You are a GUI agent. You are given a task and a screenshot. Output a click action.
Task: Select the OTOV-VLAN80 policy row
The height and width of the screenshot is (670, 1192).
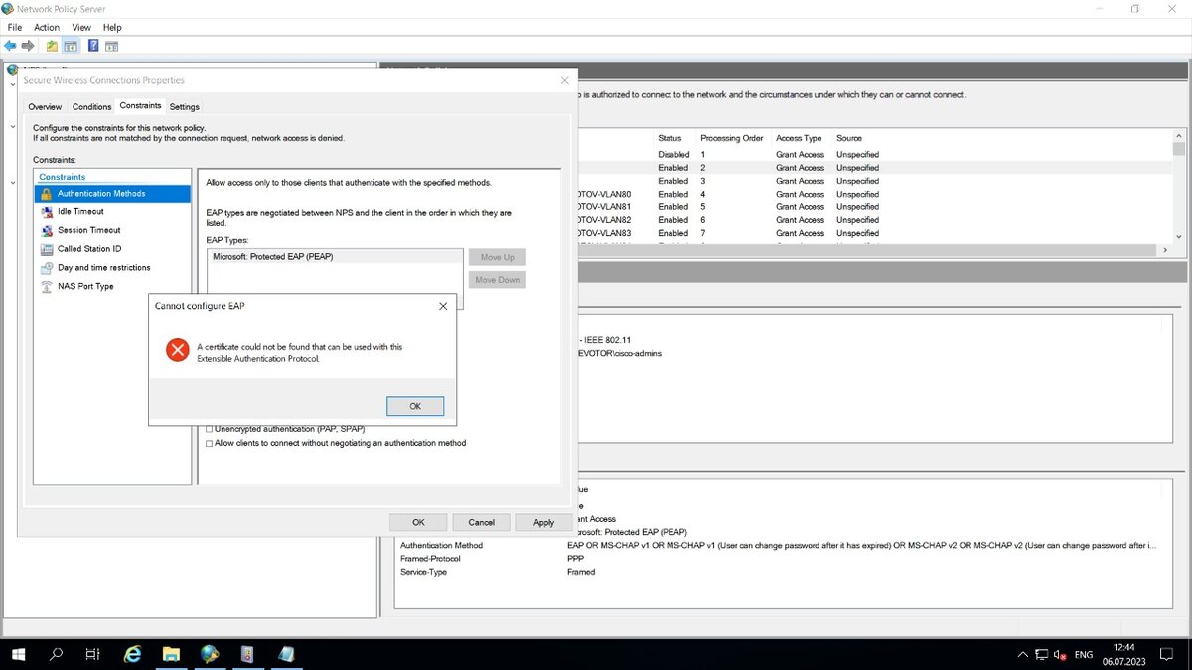click(874, 194)
